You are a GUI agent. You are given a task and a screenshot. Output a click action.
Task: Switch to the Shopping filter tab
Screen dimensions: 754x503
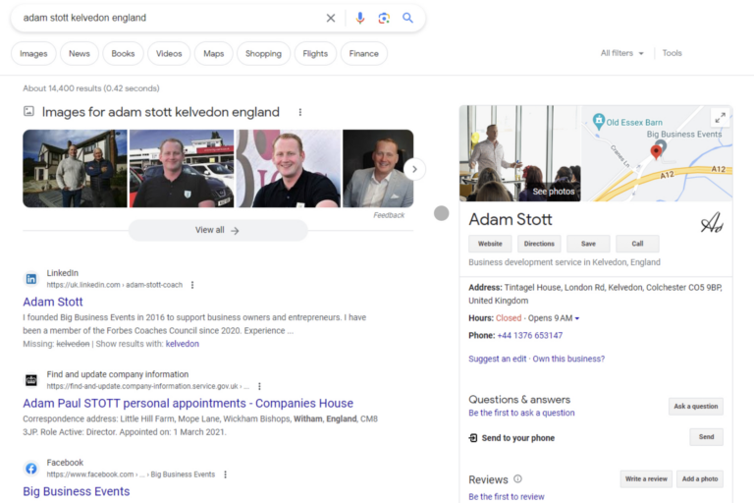(x=263, y=53)
